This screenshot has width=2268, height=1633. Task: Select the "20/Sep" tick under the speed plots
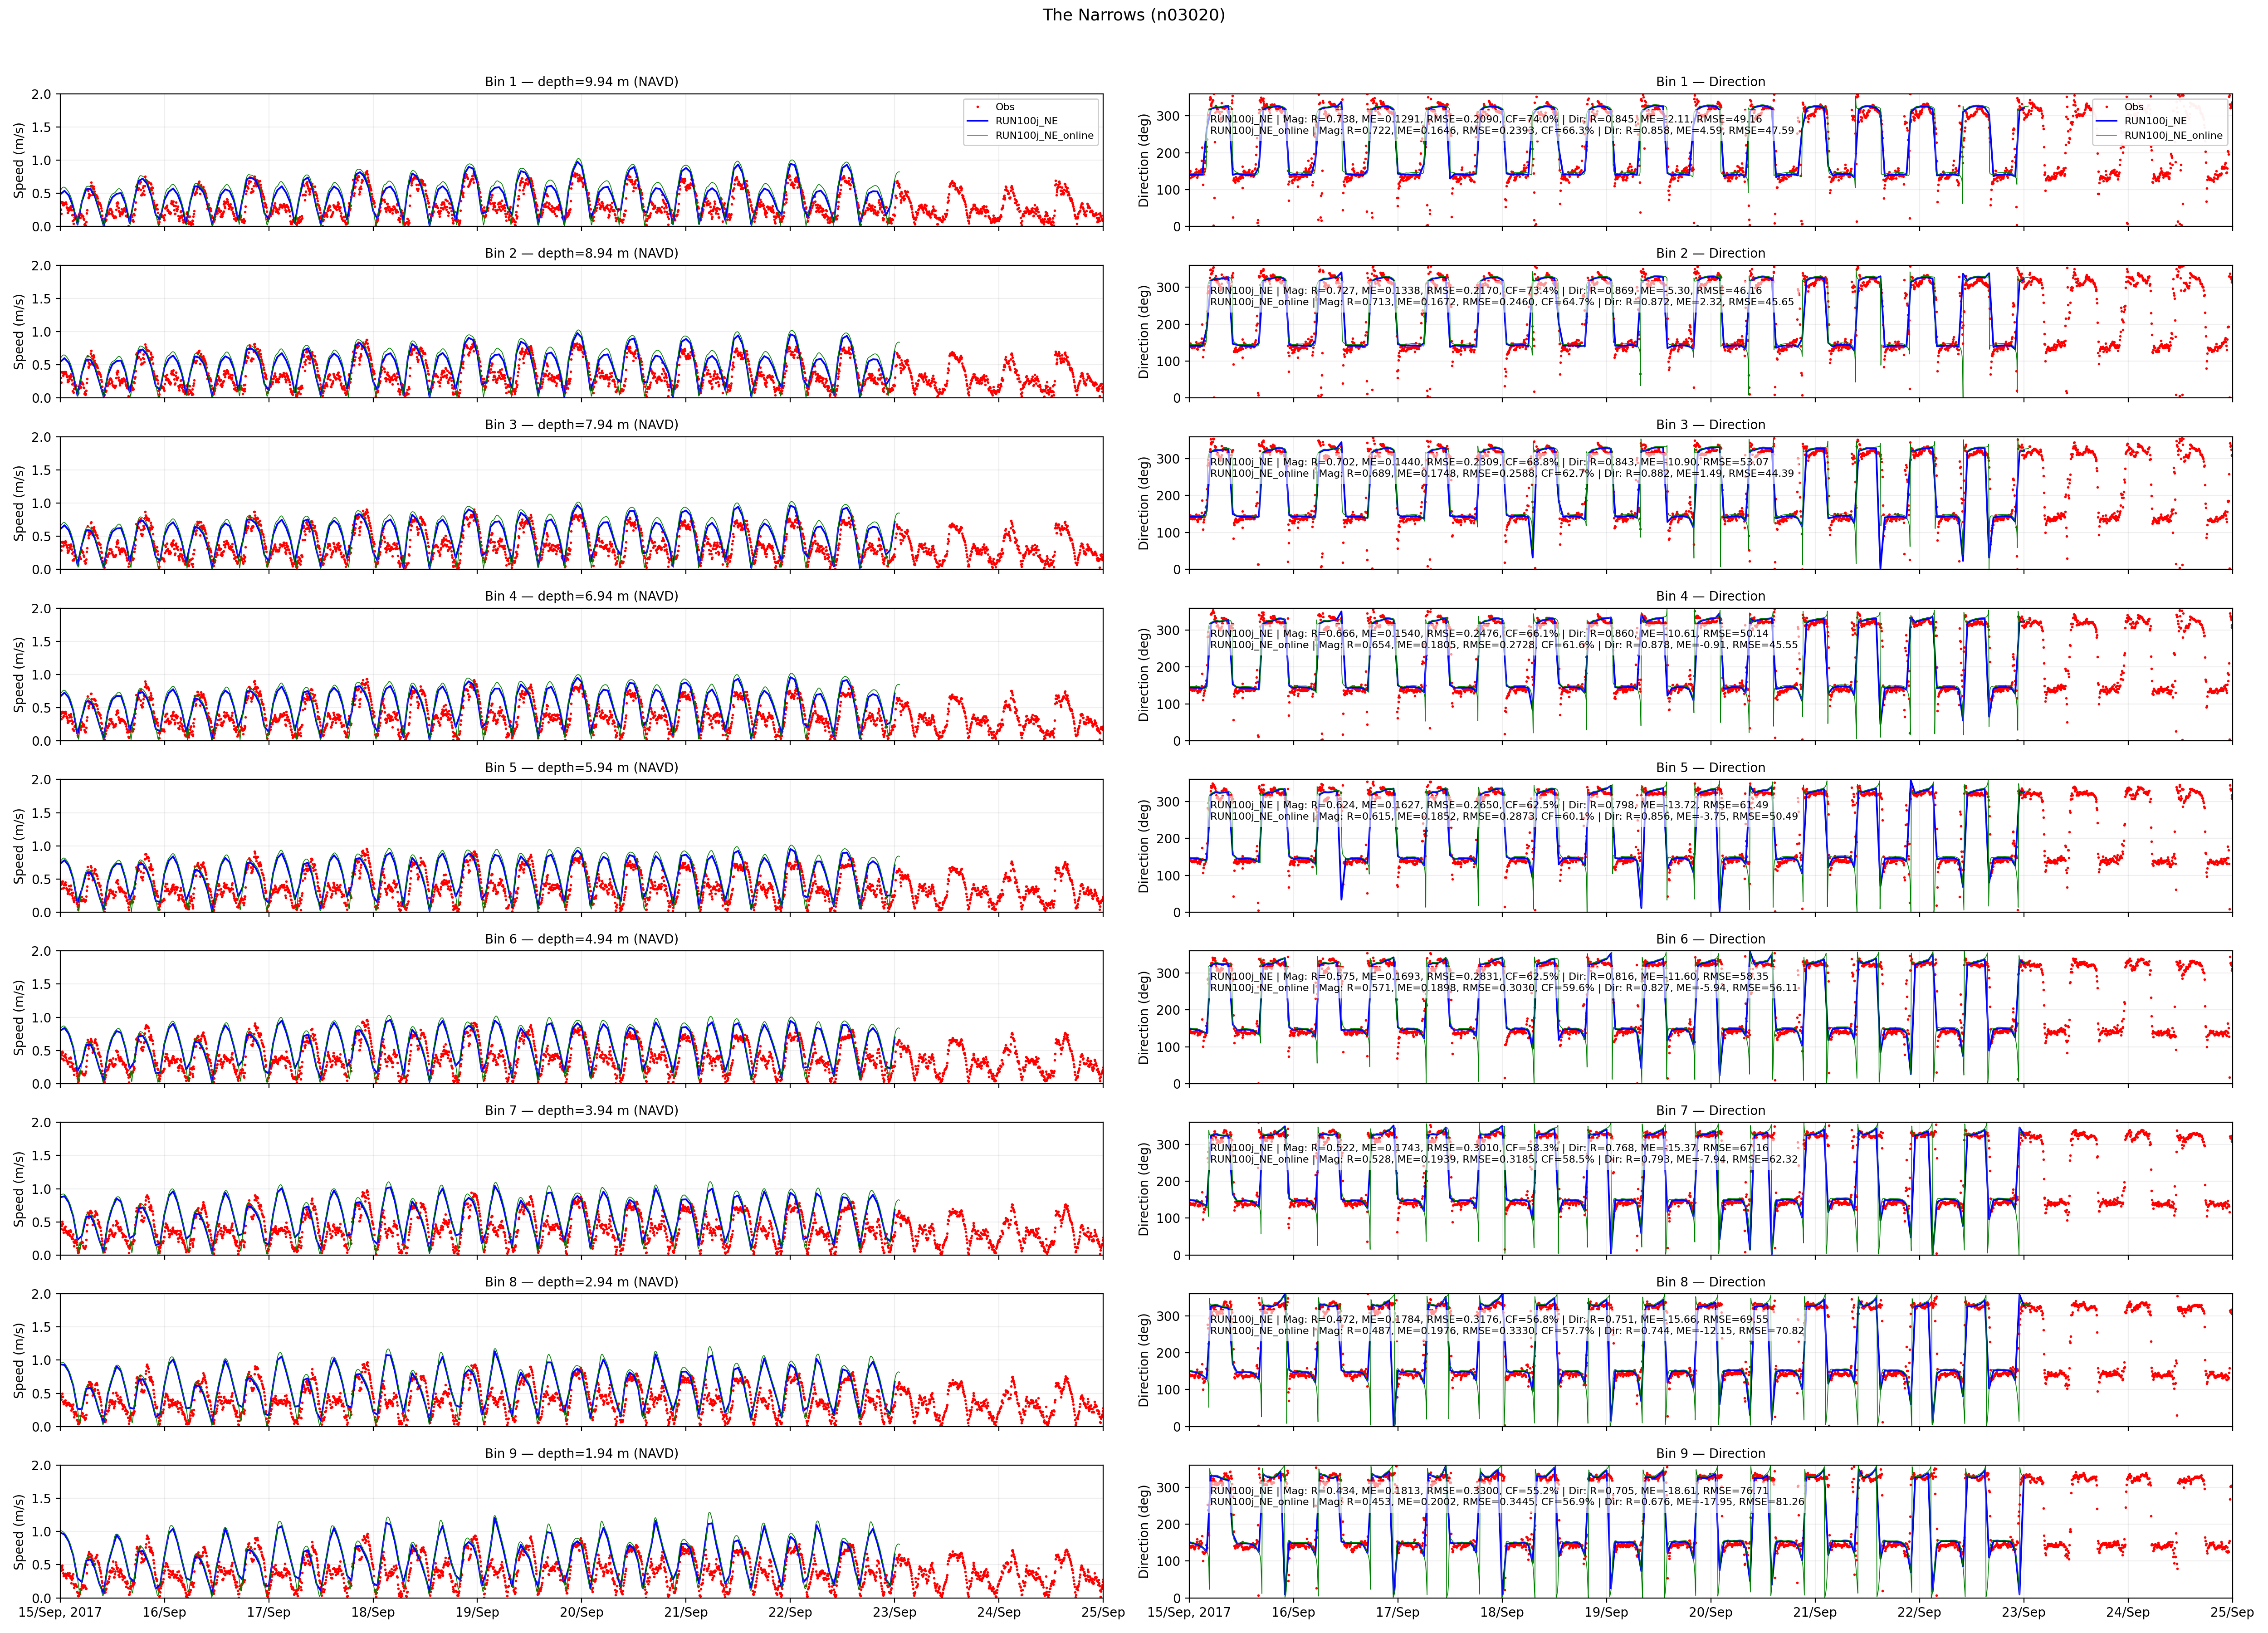coord(581,1613)
